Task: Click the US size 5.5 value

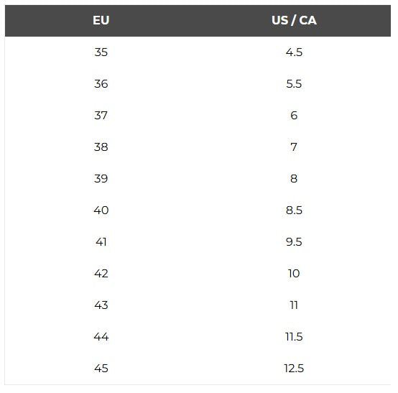Action: point(294,84)
